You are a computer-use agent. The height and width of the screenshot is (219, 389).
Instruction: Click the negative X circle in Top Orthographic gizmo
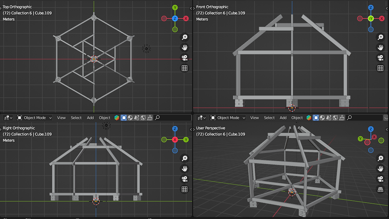pyautogui.click(x=164, y=18)
